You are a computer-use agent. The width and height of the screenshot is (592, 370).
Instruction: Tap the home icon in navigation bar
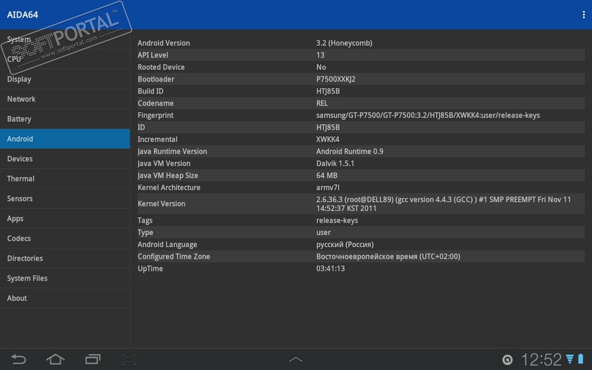[55, 359]
